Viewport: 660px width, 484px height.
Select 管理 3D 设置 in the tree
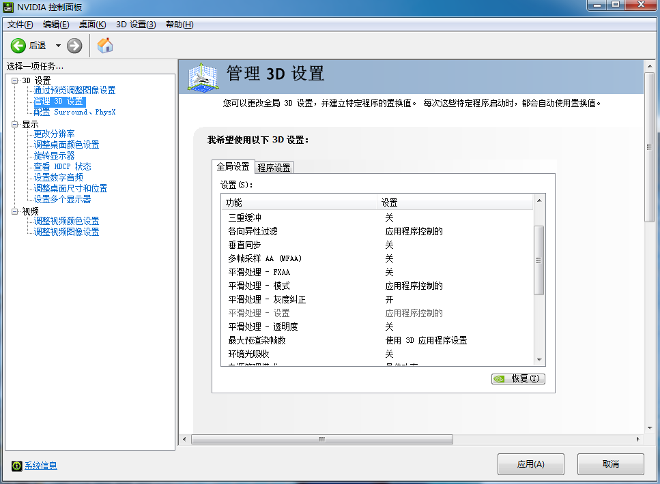[x=59, y=102]
